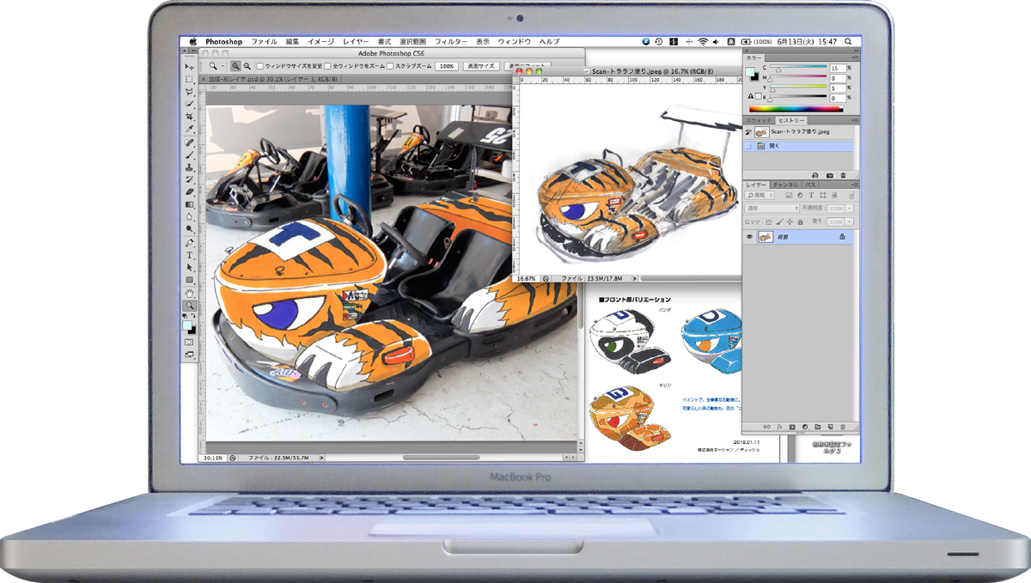The height and width of the screenshot is (583, 1031).
Task: Switch to the スウォッチ tab
Action: coord(759,120)
